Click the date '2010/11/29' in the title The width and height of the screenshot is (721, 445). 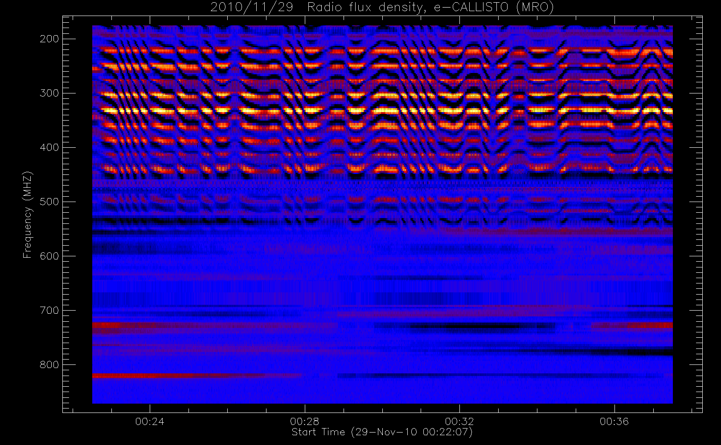tap(252, 8)
